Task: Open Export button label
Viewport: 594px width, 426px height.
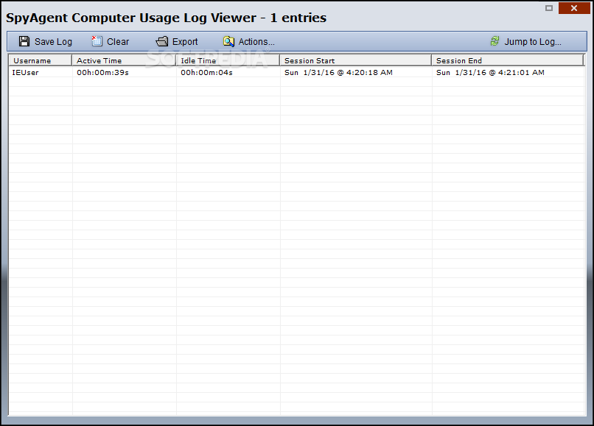Action: tap(185, 42)
